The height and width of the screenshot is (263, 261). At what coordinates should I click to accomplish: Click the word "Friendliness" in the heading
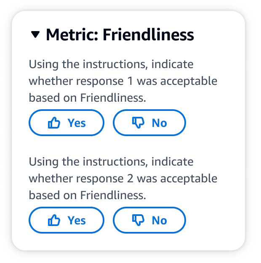point(148,34)
